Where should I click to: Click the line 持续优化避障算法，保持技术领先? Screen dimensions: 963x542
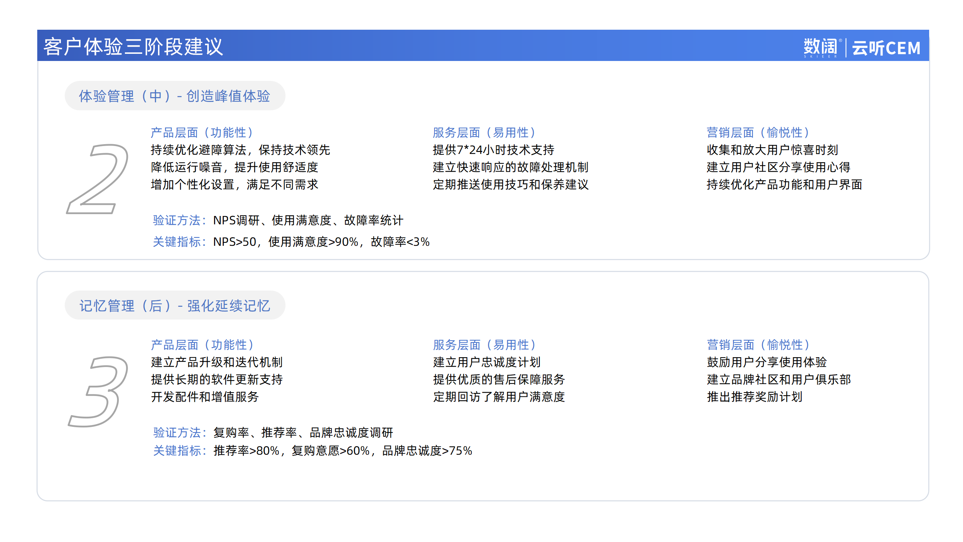240,150
